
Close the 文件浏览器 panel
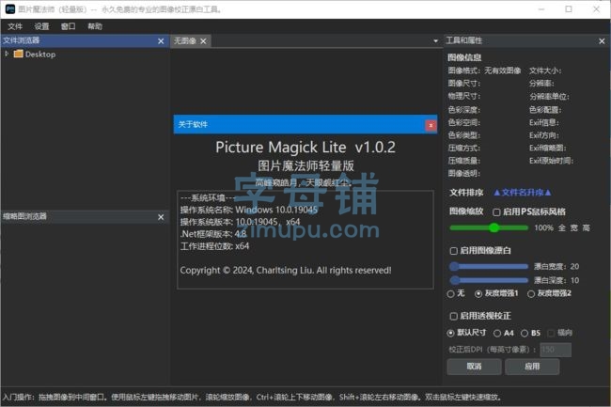[161, 41]
